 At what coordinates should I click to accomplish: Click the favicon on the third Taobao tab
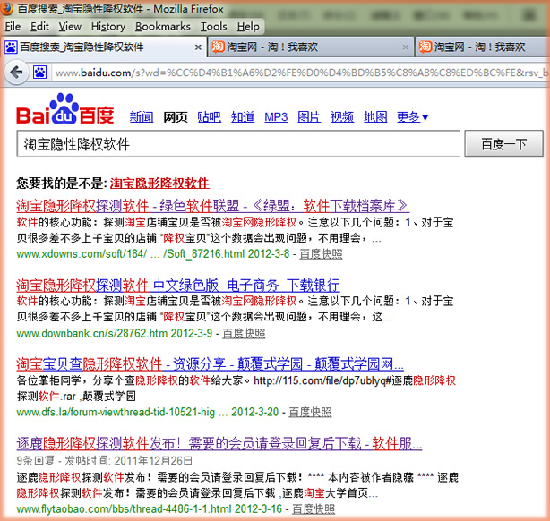426,47
